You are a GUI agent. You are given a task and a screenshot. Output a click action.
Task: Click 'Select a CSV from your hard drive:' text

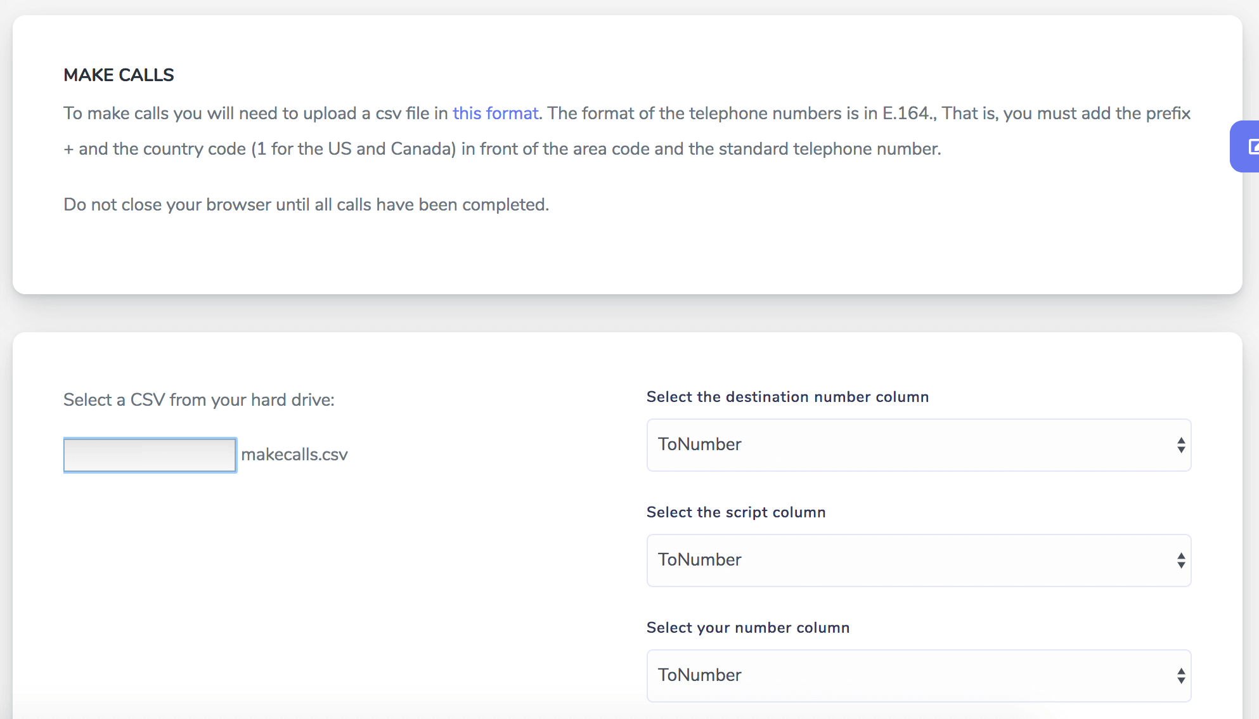[199, 400]
